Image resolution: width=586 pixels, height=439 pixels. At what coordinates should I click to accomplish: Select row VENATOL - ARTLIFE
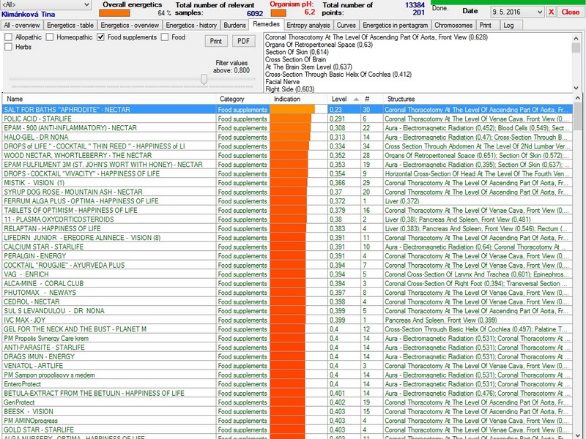287,365
